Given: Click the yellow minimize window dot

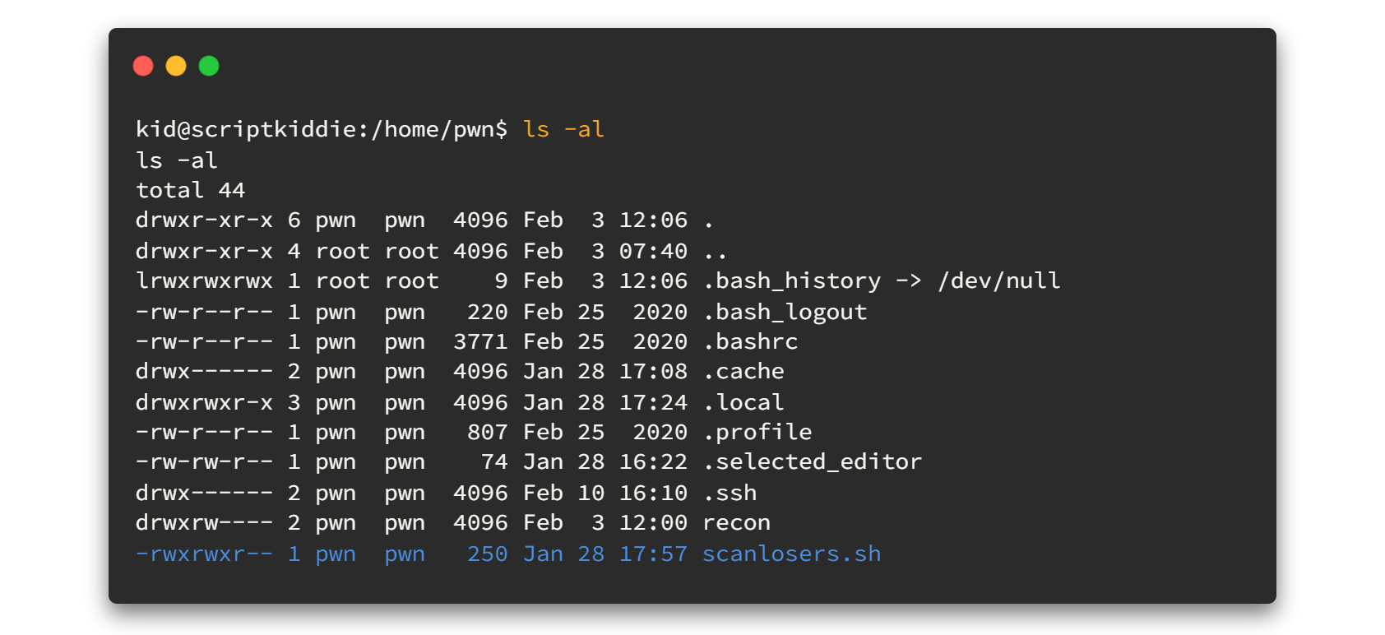Looking at the screenshot, I should pos(176,66).
